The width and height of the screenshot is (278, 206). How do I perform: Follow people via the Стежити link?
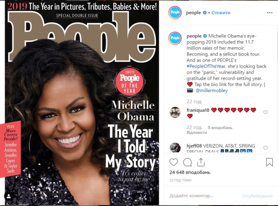[x=221, y=13]
